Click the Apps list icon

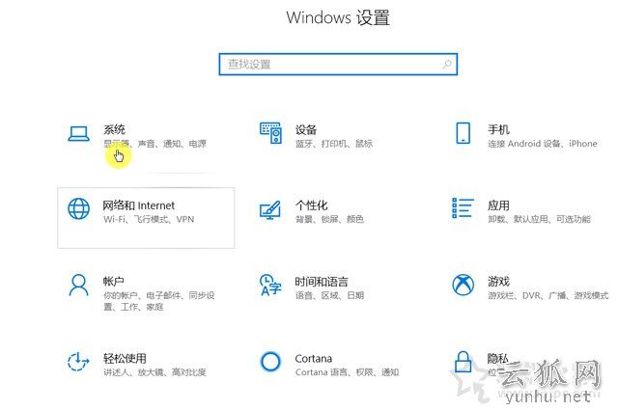pyautogui.click(x=463, y=208)
